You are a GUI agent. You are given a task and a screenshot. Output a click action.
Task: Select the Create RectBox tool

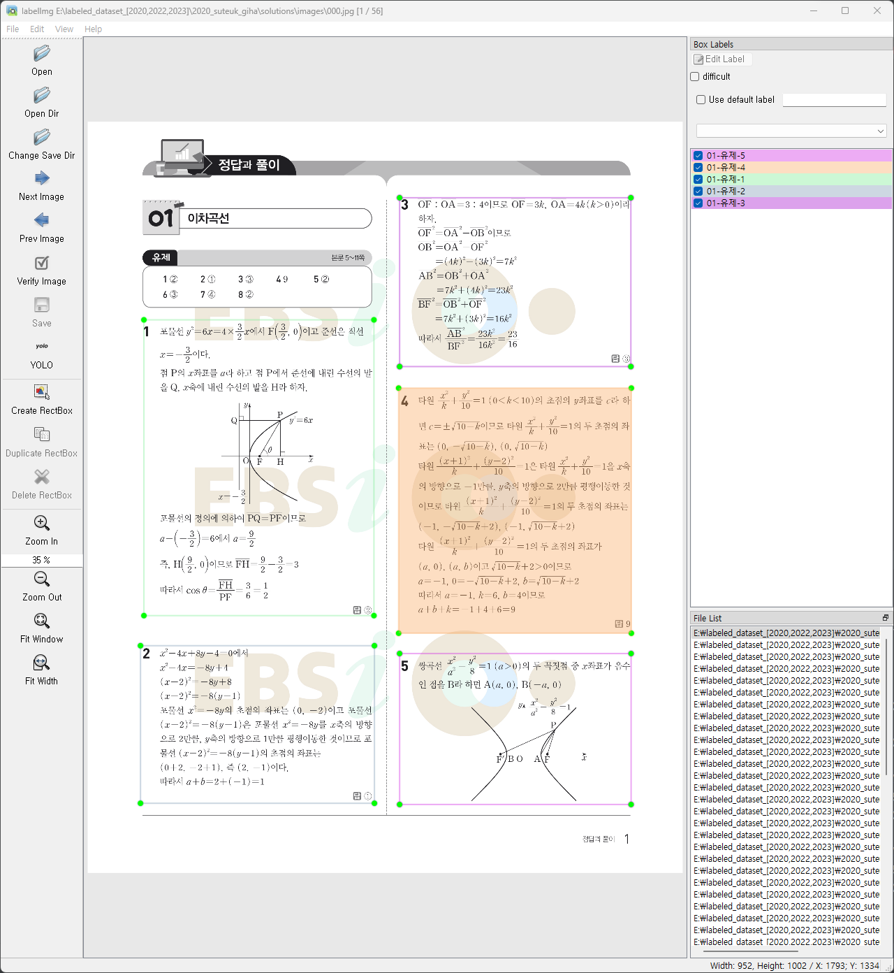pos(42,393)
